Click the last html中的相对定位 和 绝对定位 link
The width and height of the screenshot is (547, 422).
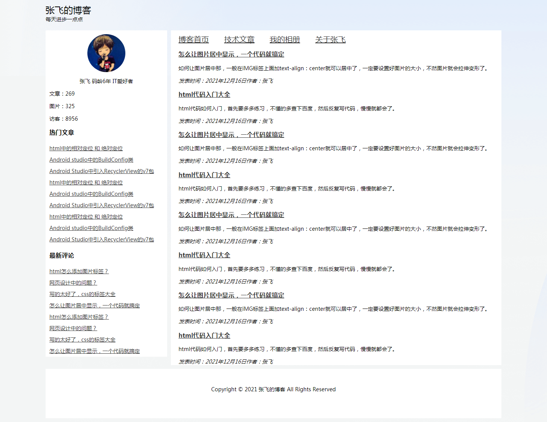pos(86,217)
